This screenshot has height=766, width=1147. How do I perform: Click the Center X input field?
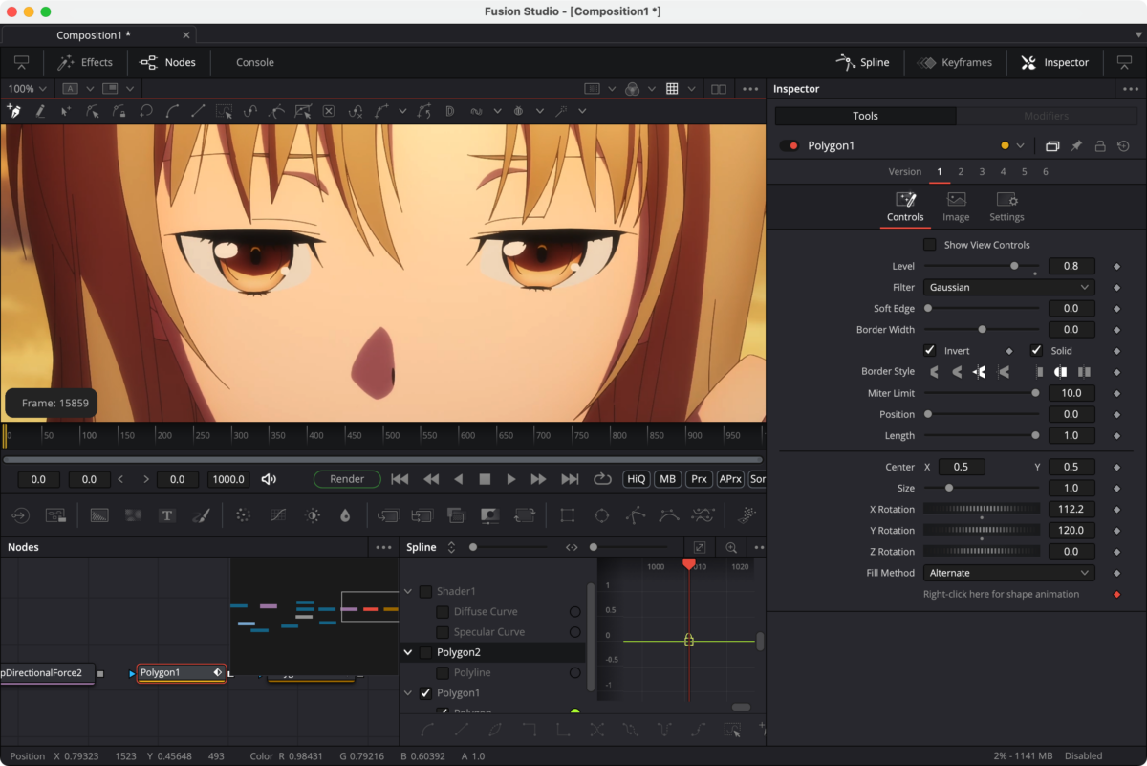pyautogui.click(x=962, y=467)
